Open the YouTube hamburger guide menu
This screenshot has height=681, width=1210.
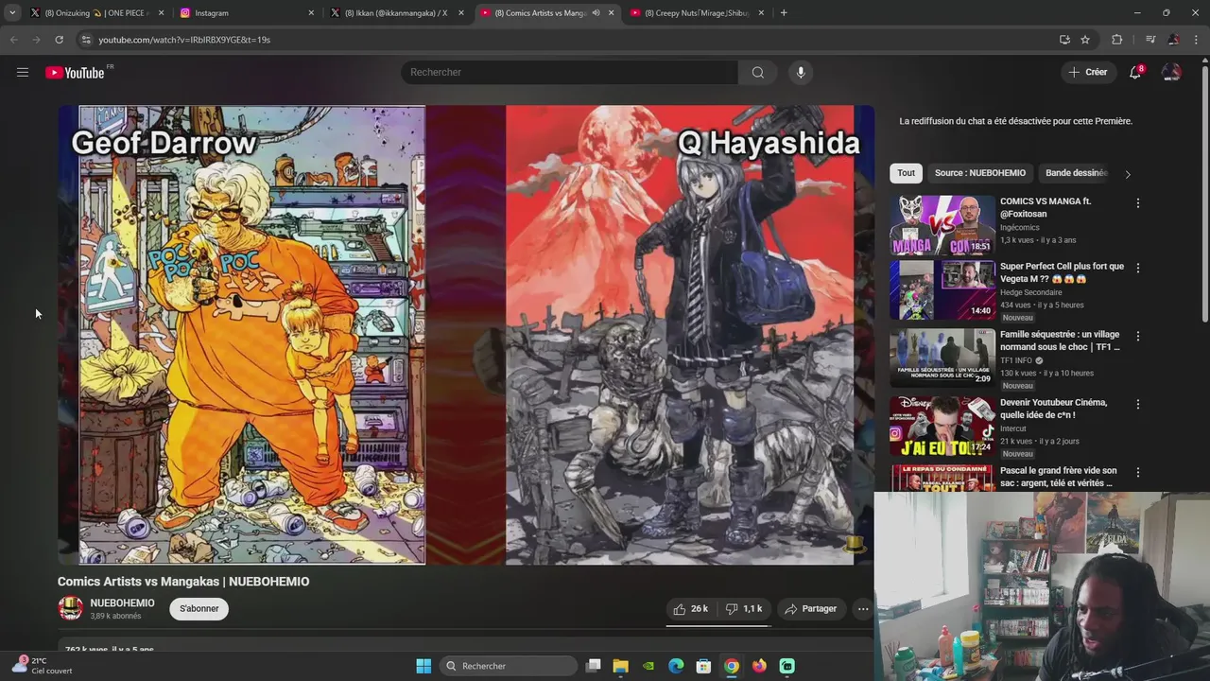[23, 72]
